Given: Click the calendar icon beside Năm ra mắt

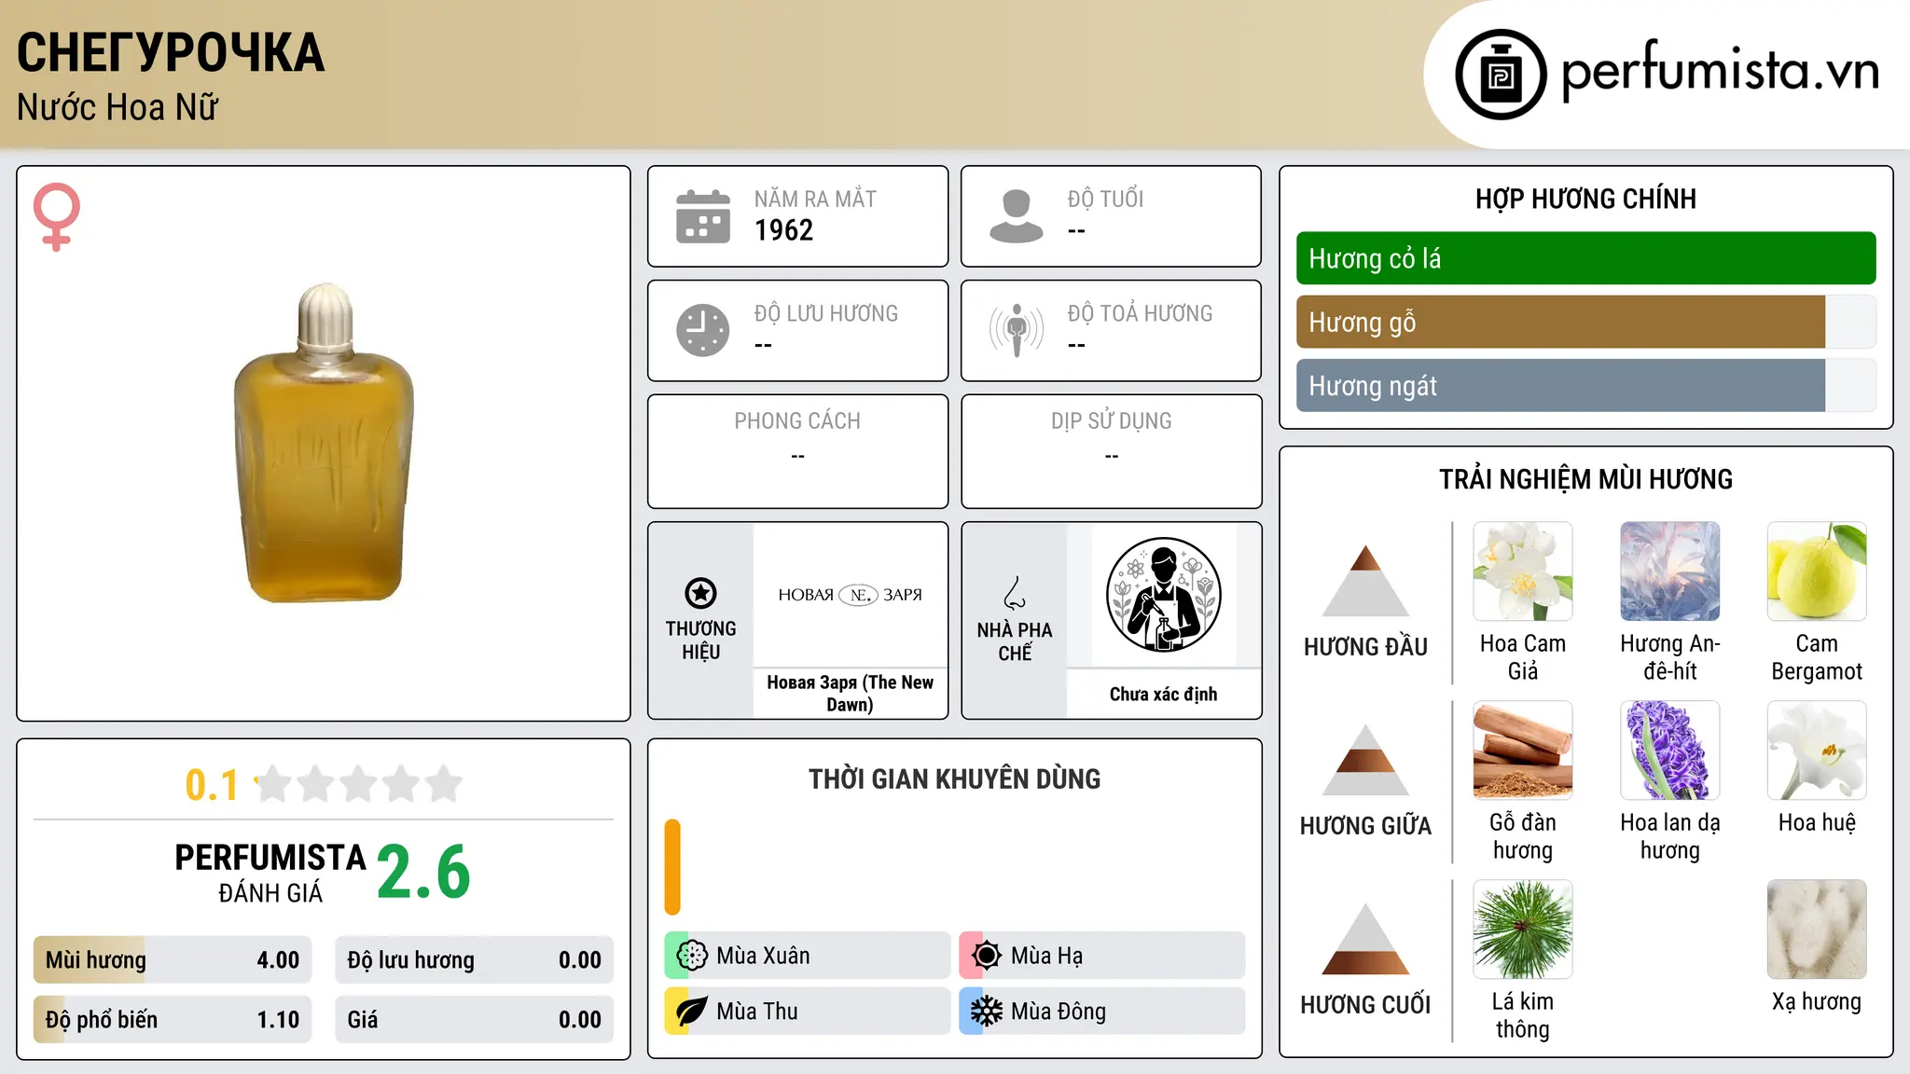Looking at the screenshot, I should coord(703,216).
